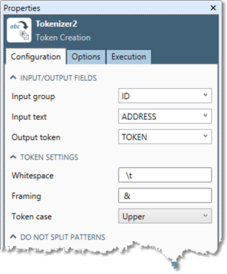
Task: Open the Execution tab
Action: click(129, 57)
